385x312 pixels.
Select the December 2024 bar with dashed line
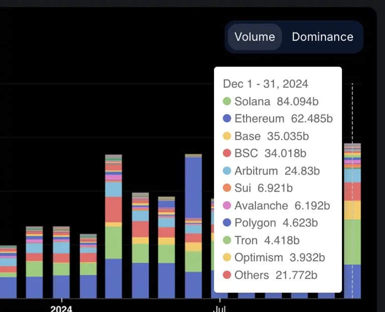tap(352, 221)
